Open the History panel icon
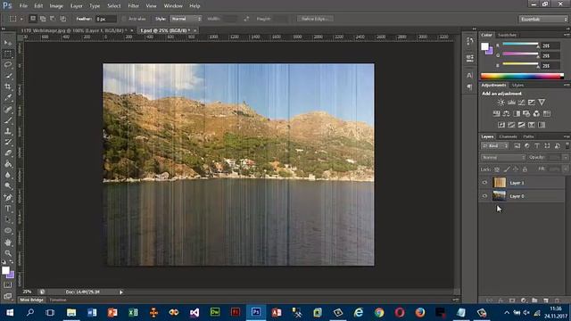 click(470, 41)
